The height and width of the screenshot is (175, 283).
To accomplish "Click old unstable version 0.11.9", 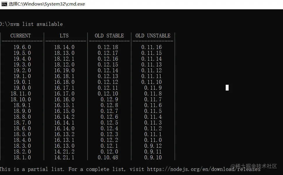I will click(x=153, y=88).
